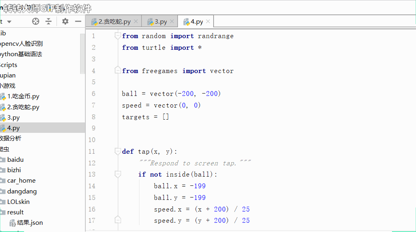Close the 3.py tab
Screen dimensions: 416x232
click(172, 21)
